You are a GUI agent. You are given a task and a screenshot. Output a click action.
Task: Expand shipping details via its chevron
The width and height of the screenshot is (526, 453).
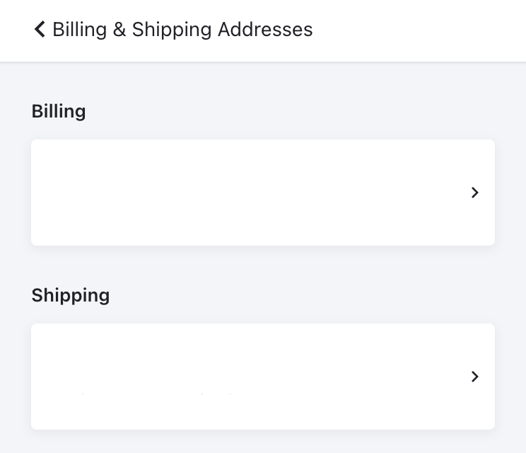pyautogui.click(x=475, y=377)
